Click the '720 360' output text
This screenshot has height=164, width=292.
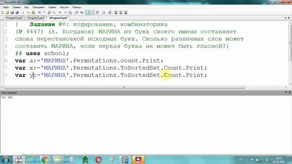pos(7,97)
